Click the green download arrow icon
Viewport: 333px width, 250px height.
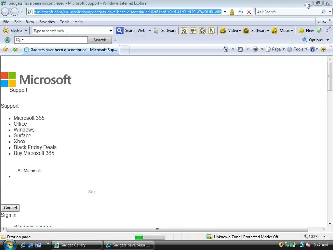click(319, 31)
